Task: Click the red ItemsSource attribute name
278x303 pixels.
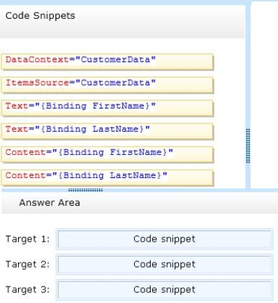Action: pos(37,82)
